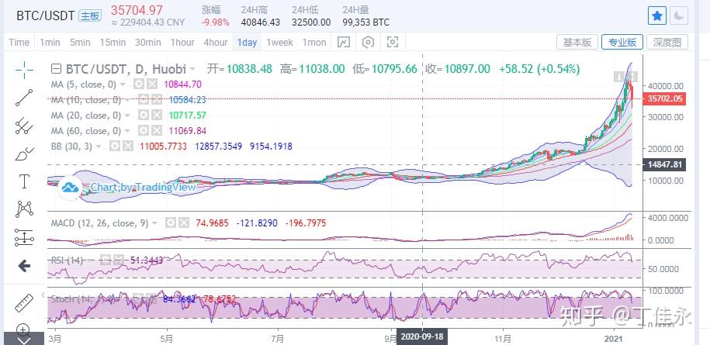Add BTC/USDT to favorites with the star
The height and width of the screenshot is (345, 710).
[x=657, y=16]
